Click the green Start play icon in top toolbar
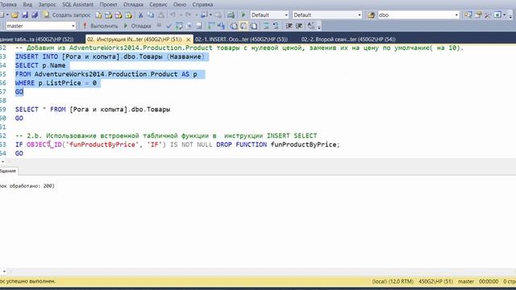 [243, 15]
